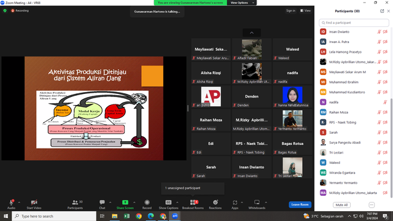The image size is (393, 221).
Task: Pop out the Participants panel
Action: pos(382,11)
